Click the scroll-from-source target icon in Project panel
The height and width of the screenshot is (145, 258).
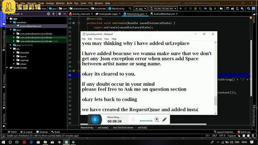48,14
